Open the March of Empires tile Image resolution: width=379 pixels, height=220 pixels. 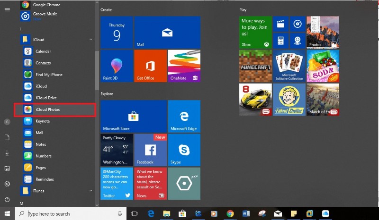pyautogui.click(x=323, y=100)
